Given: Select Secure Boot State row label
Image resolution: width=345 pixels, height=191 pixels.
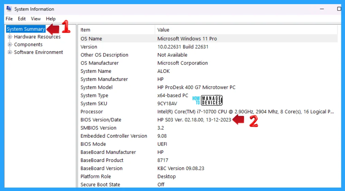Looking at the screenshot, I should point(100,185).
